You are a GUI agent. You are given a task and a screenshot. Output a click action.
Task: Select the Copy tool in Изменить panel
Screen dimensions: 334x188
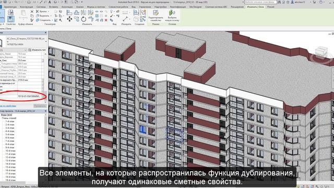click(77, 19)
